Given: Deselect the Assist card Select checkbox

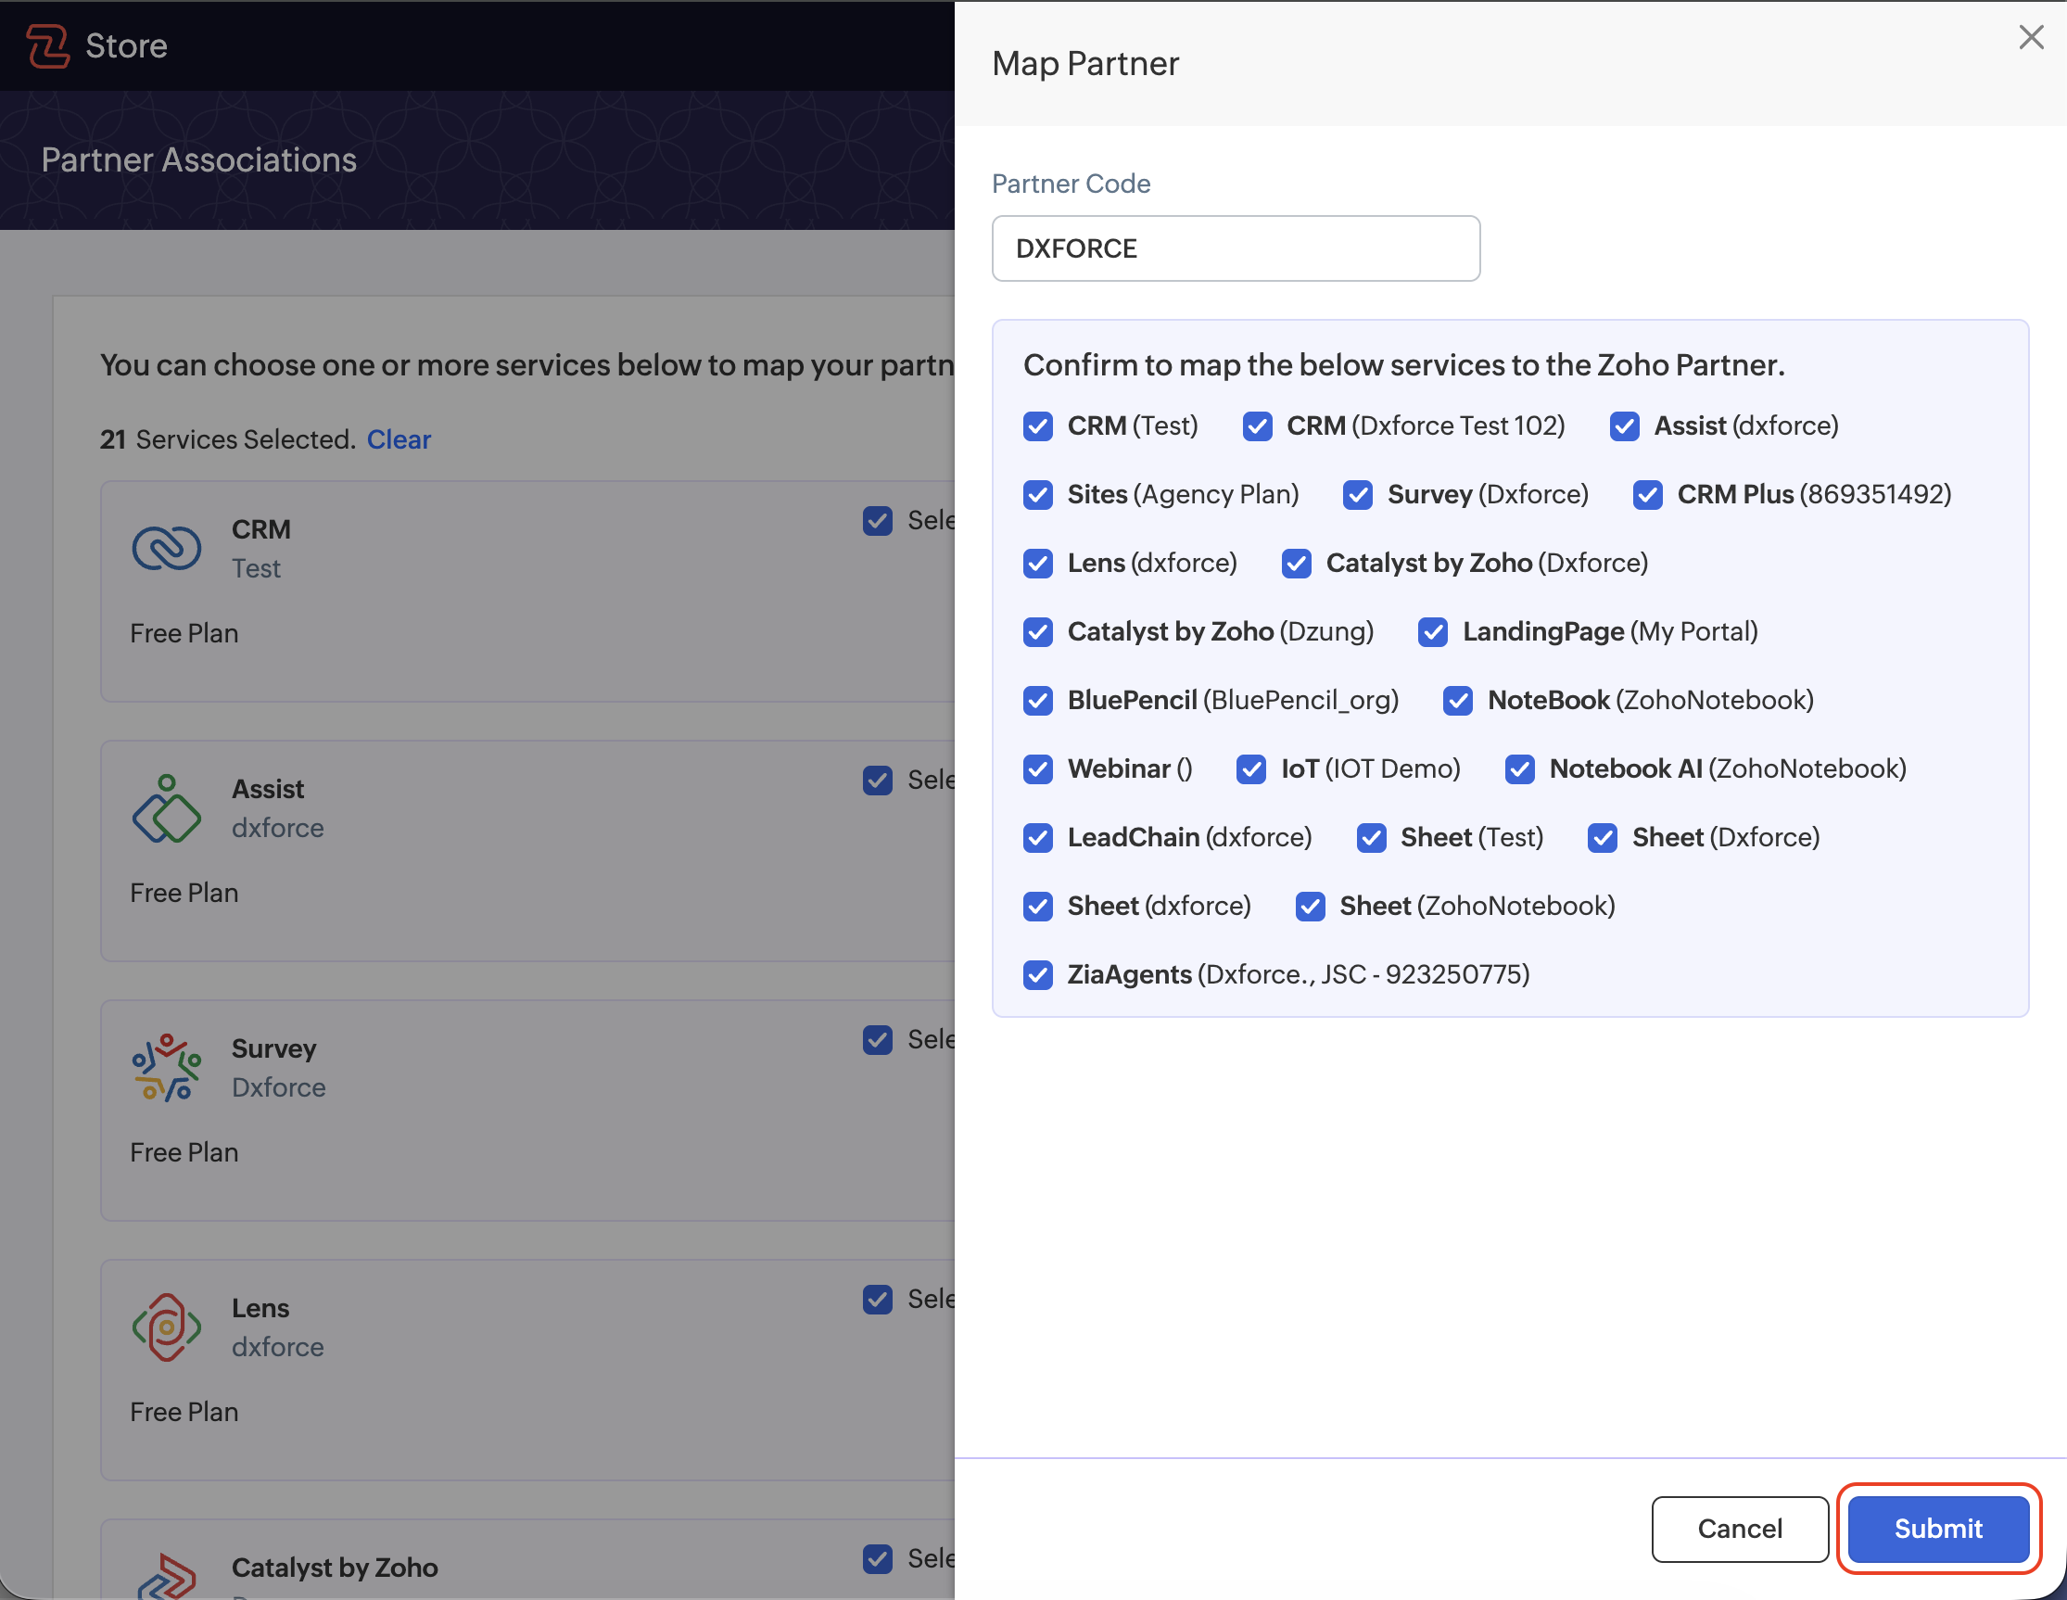Looking at the screenshot, I should tap(878, 781).
